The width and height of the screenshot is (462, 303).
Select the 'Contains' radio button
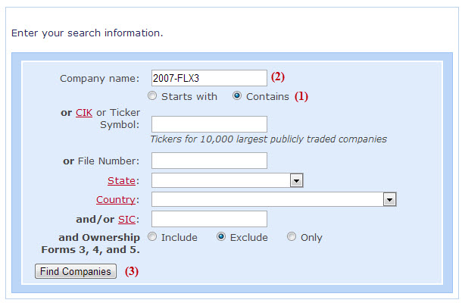coord(237,96)
